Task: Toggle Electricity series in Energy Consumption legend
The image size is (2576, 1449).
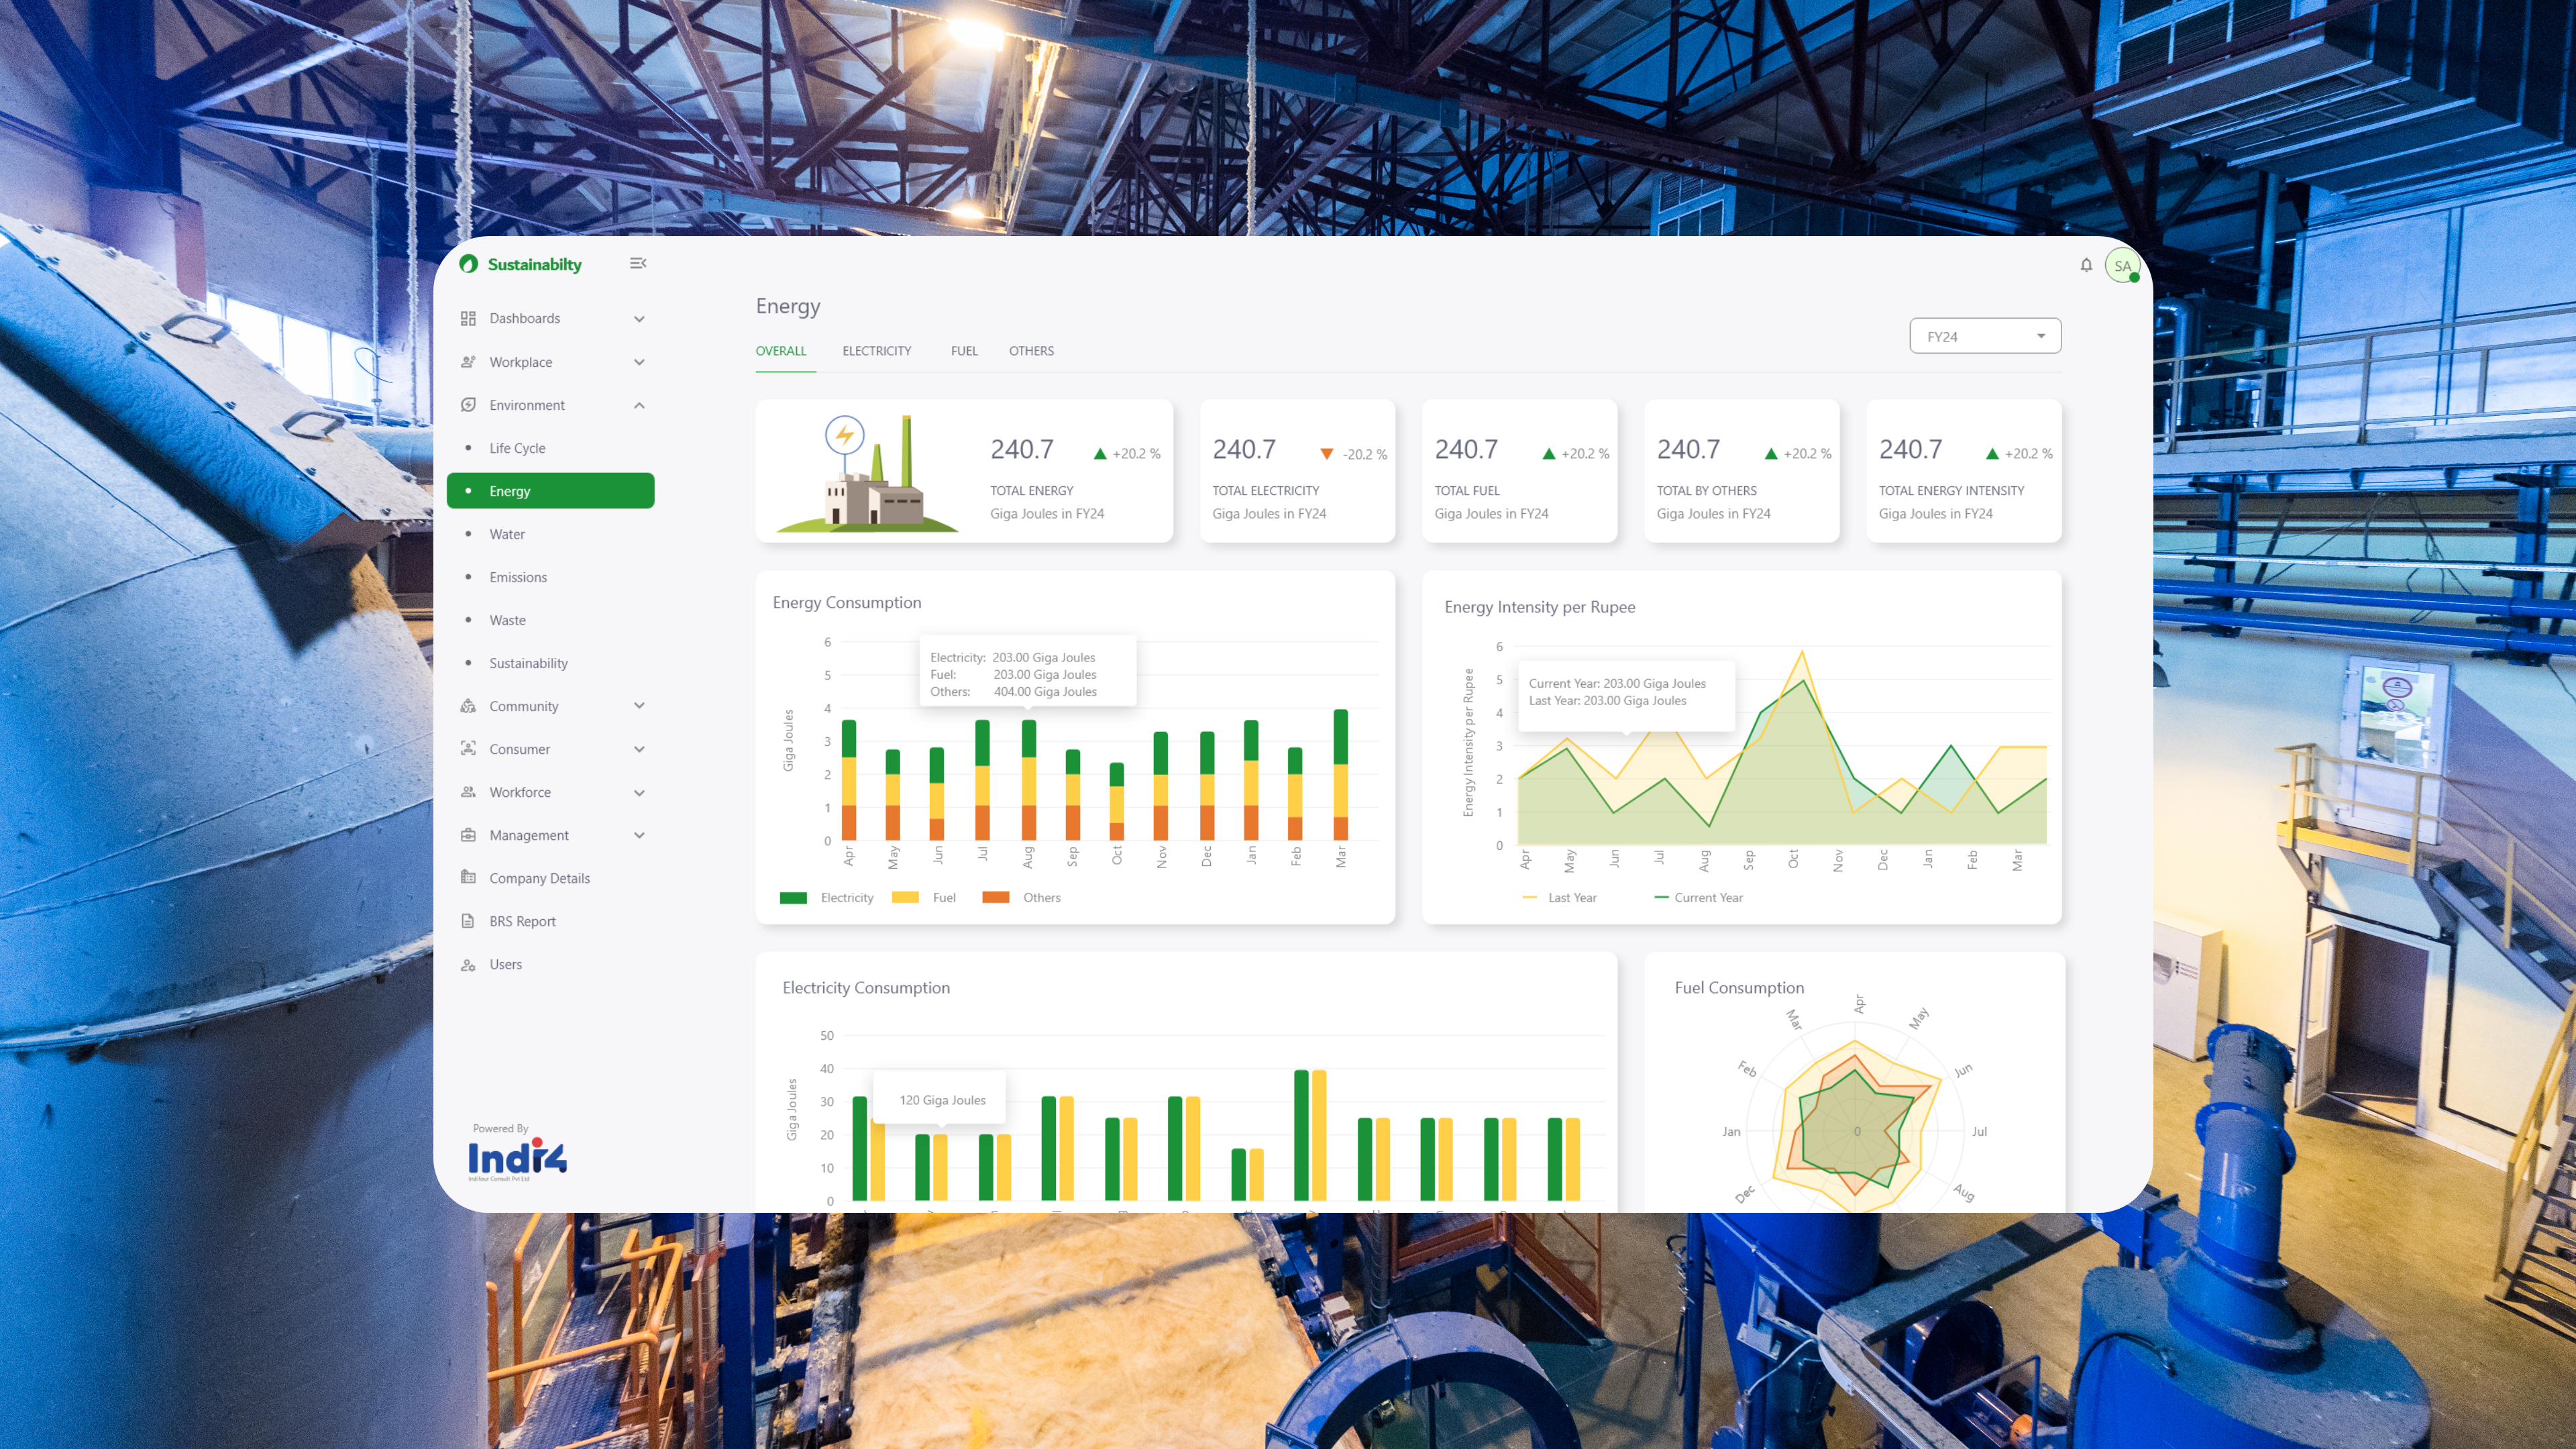Action: pos(826,897)
